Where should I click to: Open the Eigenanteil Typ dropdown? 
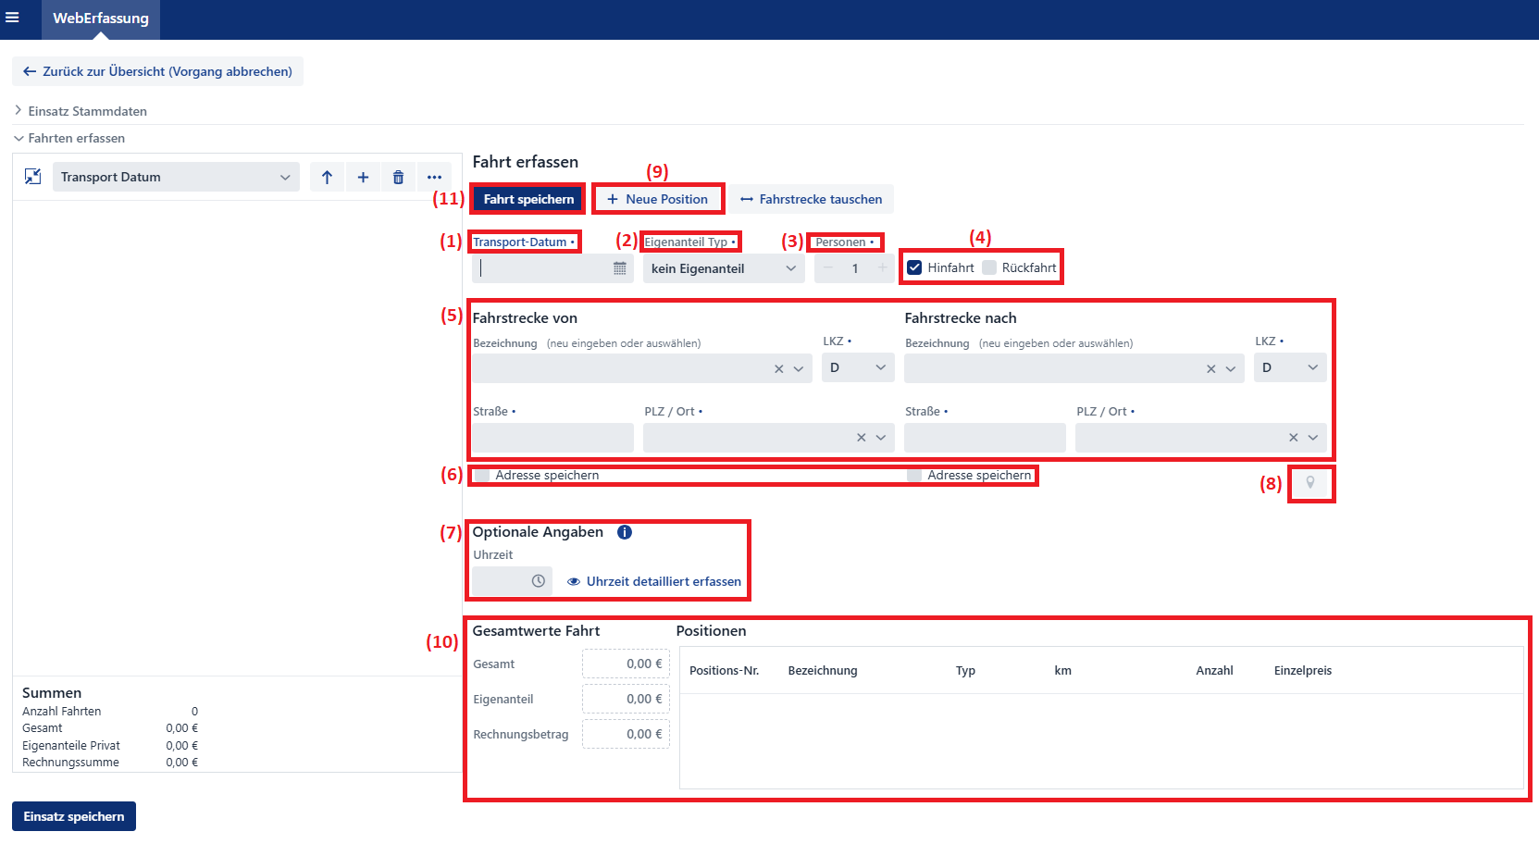723,268
